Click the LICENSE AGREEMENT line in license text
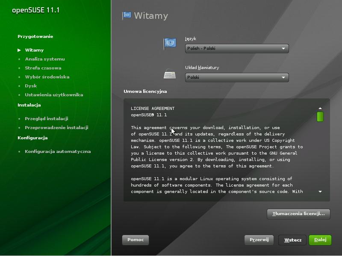The height and width of the screenshot is (256, 342). tap(153, 109)
